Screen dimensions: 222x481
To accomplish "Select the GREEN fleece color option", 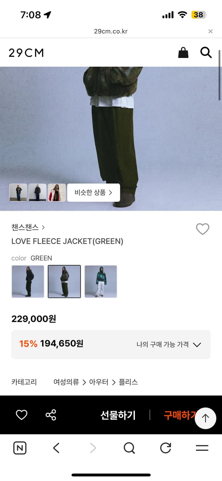I will (64, 282).
